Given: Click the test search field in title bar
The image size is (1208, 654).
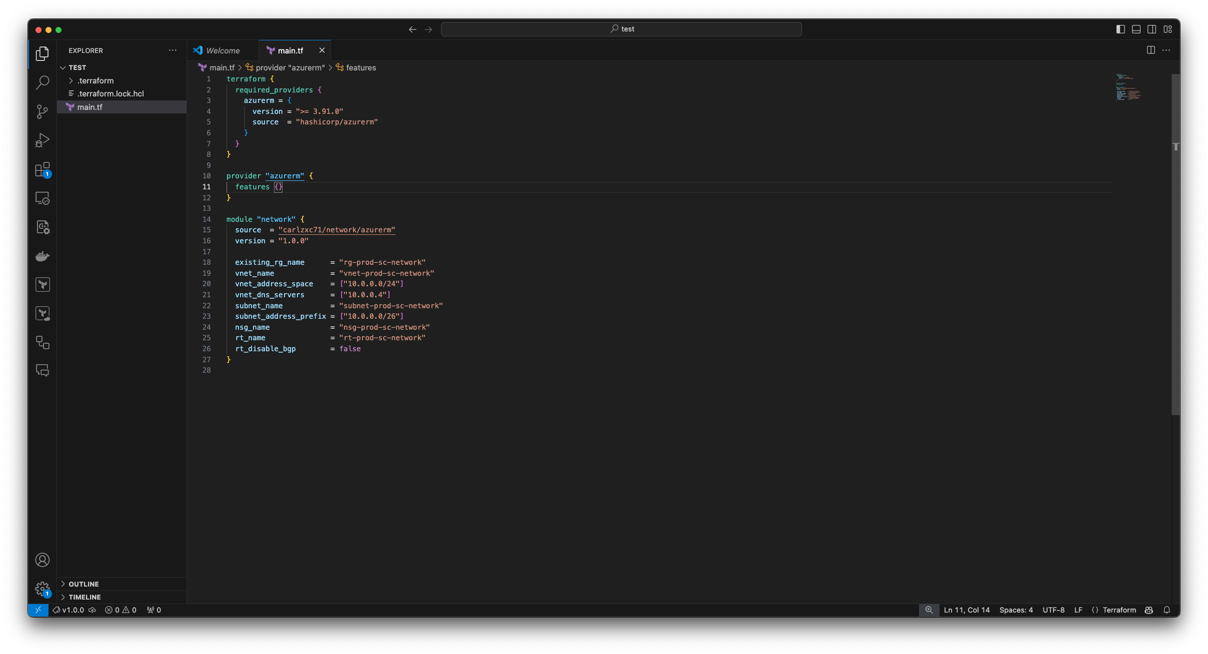Looking at the screenshot, I should coord(621,29).
